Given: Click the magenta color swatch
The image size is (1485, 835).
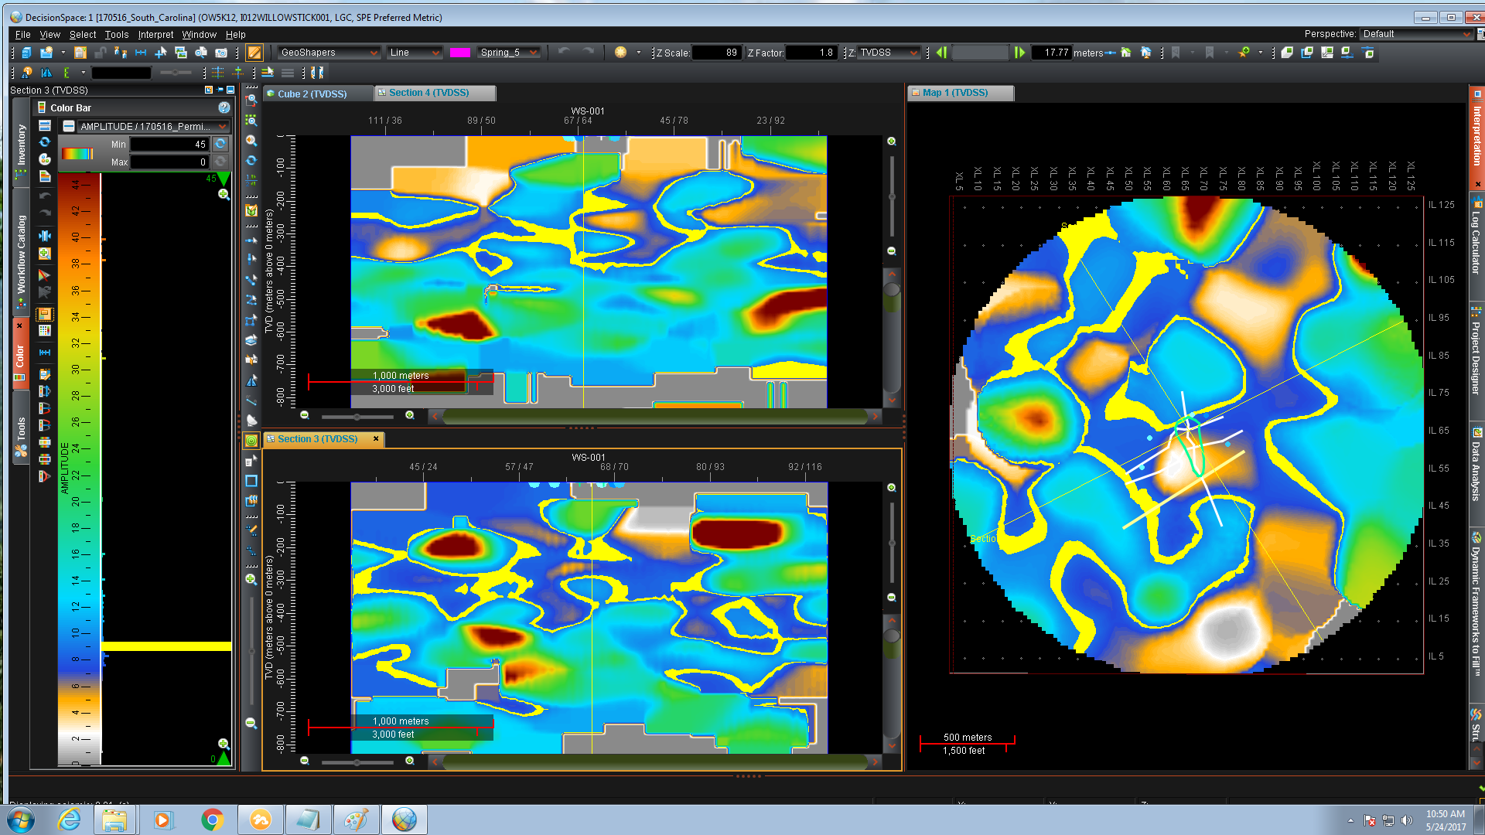Looking at the screenshot, I should pos(460,53).
